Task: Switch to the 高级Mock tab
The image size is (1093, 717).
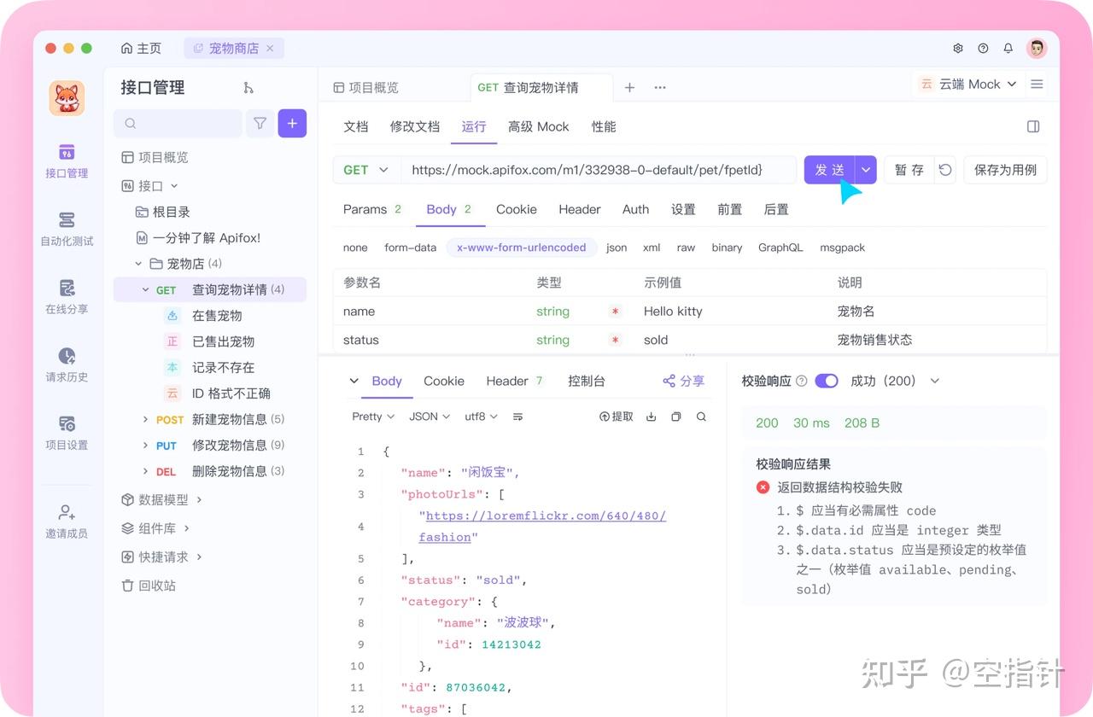Action: (538, 126)
